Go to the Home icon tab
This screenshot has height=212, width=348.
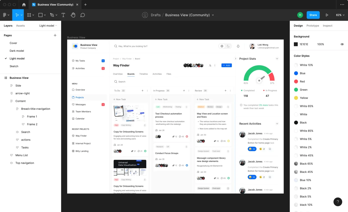pyautogui.click(x=24, y=5)
